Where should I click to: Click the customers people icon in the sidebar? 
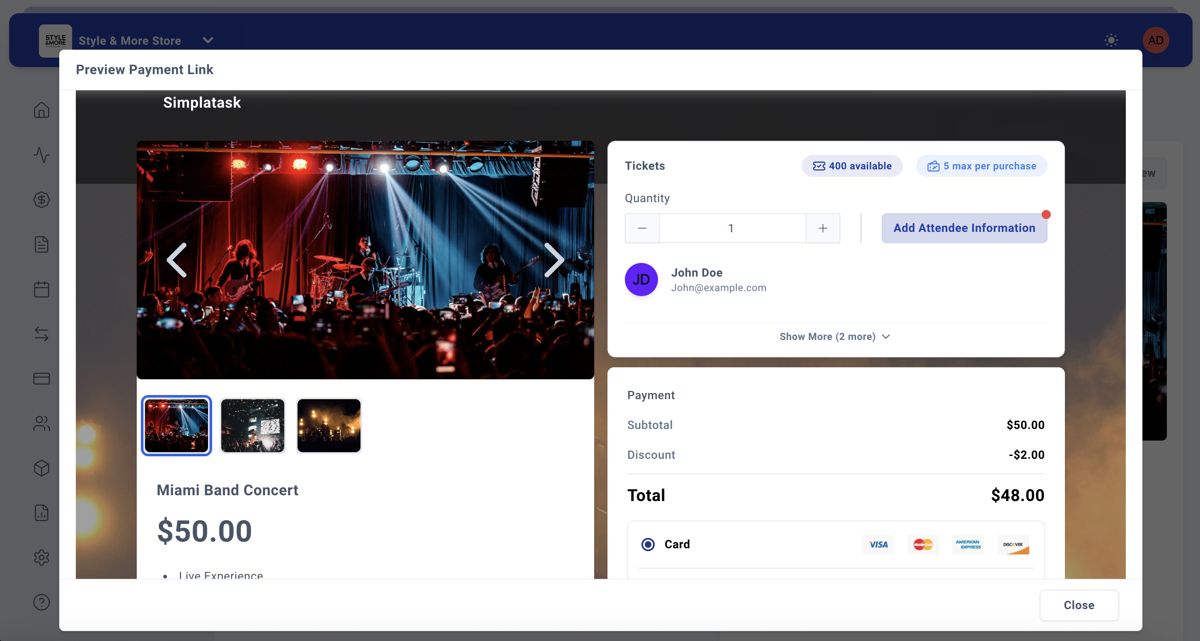point(41,423)
